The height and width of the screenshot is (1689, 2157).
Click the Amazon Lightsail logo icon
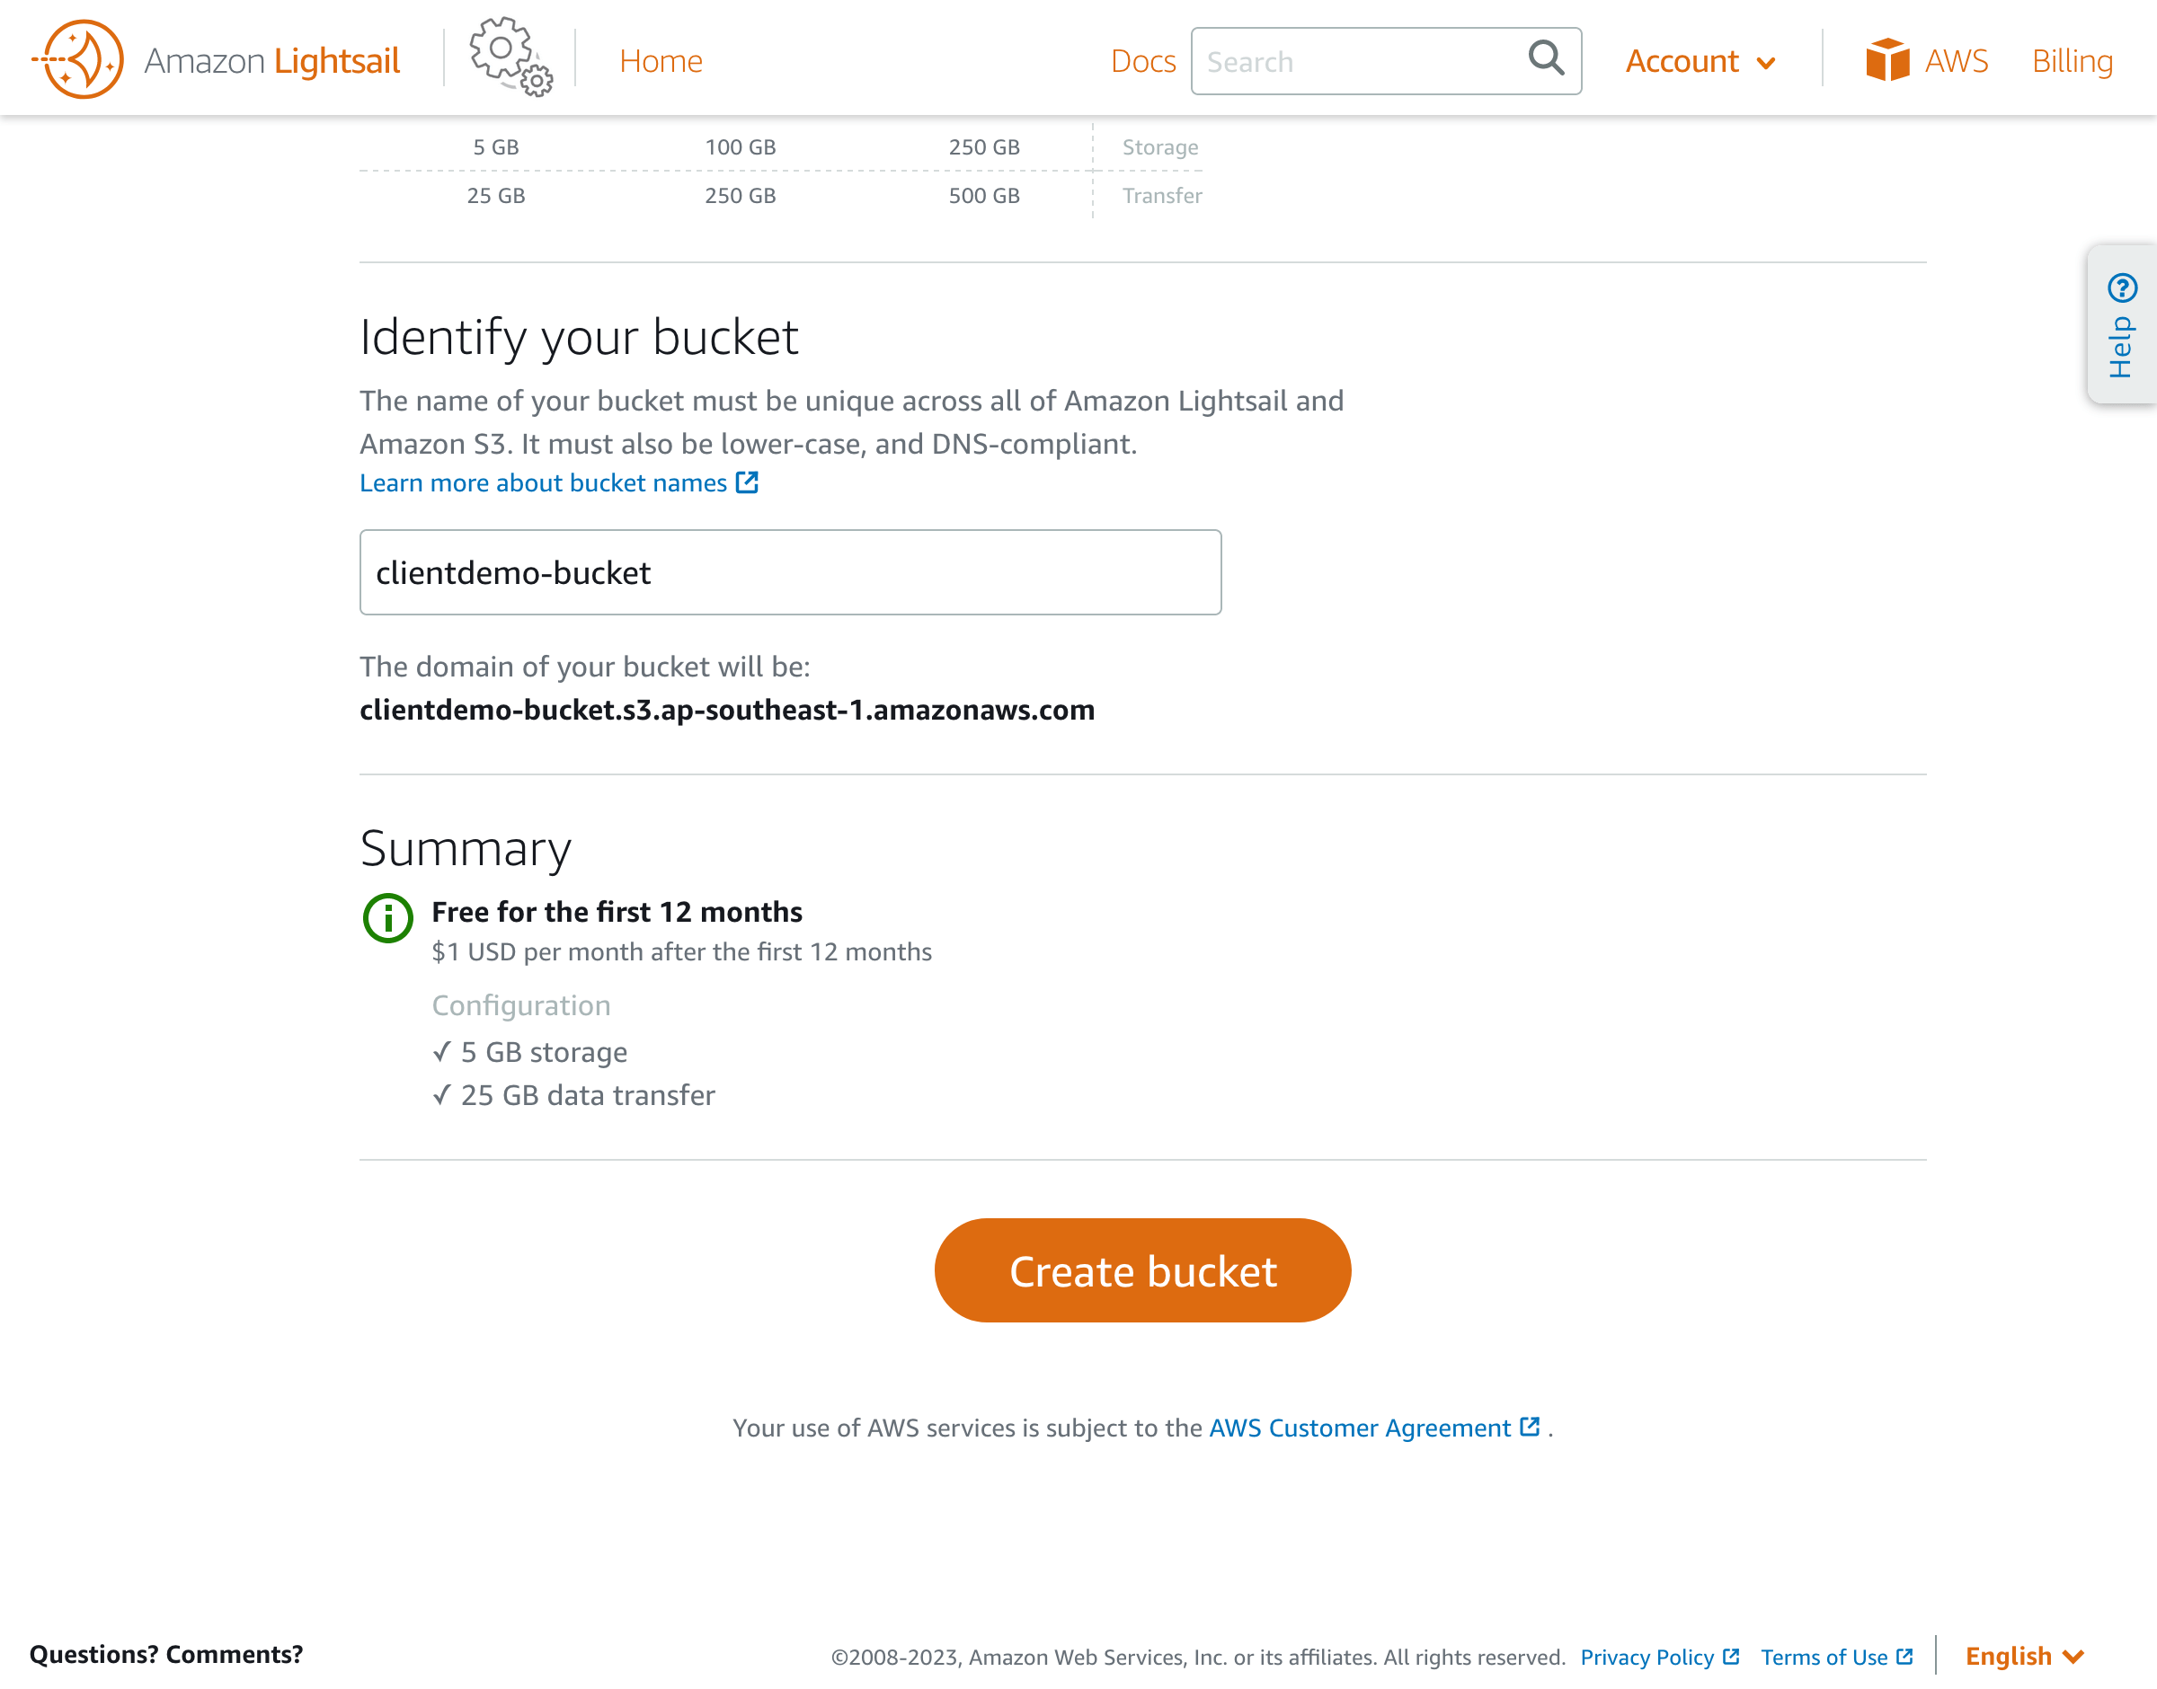click(x=78, y=59)
